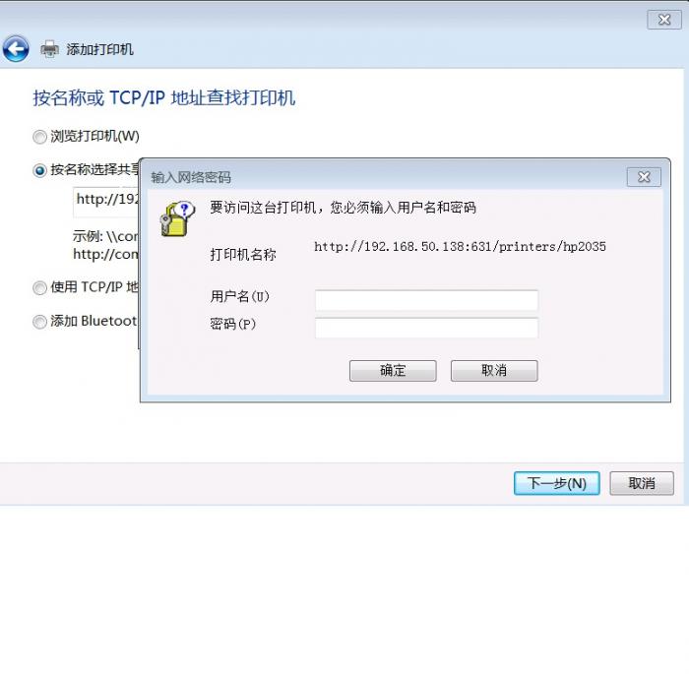Click the 下一步(N) button
Image resolution: width=689 pixels, height=674 pixels.
[x=557, y=483]
